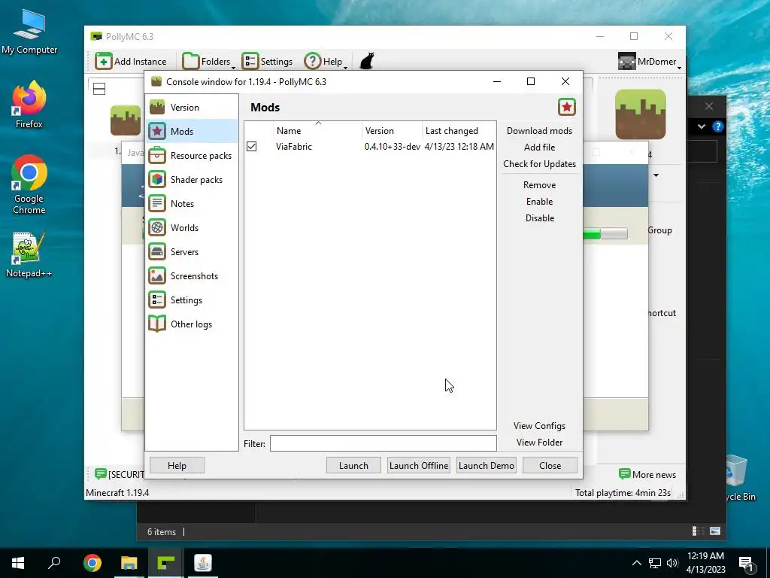Click Remove mod button

coord(539,185)
